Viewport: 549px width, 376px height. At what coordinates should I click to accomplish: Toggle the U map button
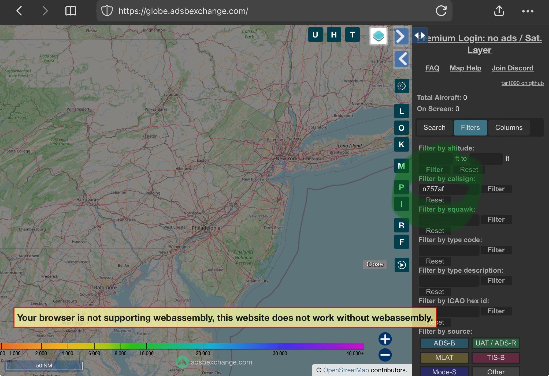click(315, 35)
